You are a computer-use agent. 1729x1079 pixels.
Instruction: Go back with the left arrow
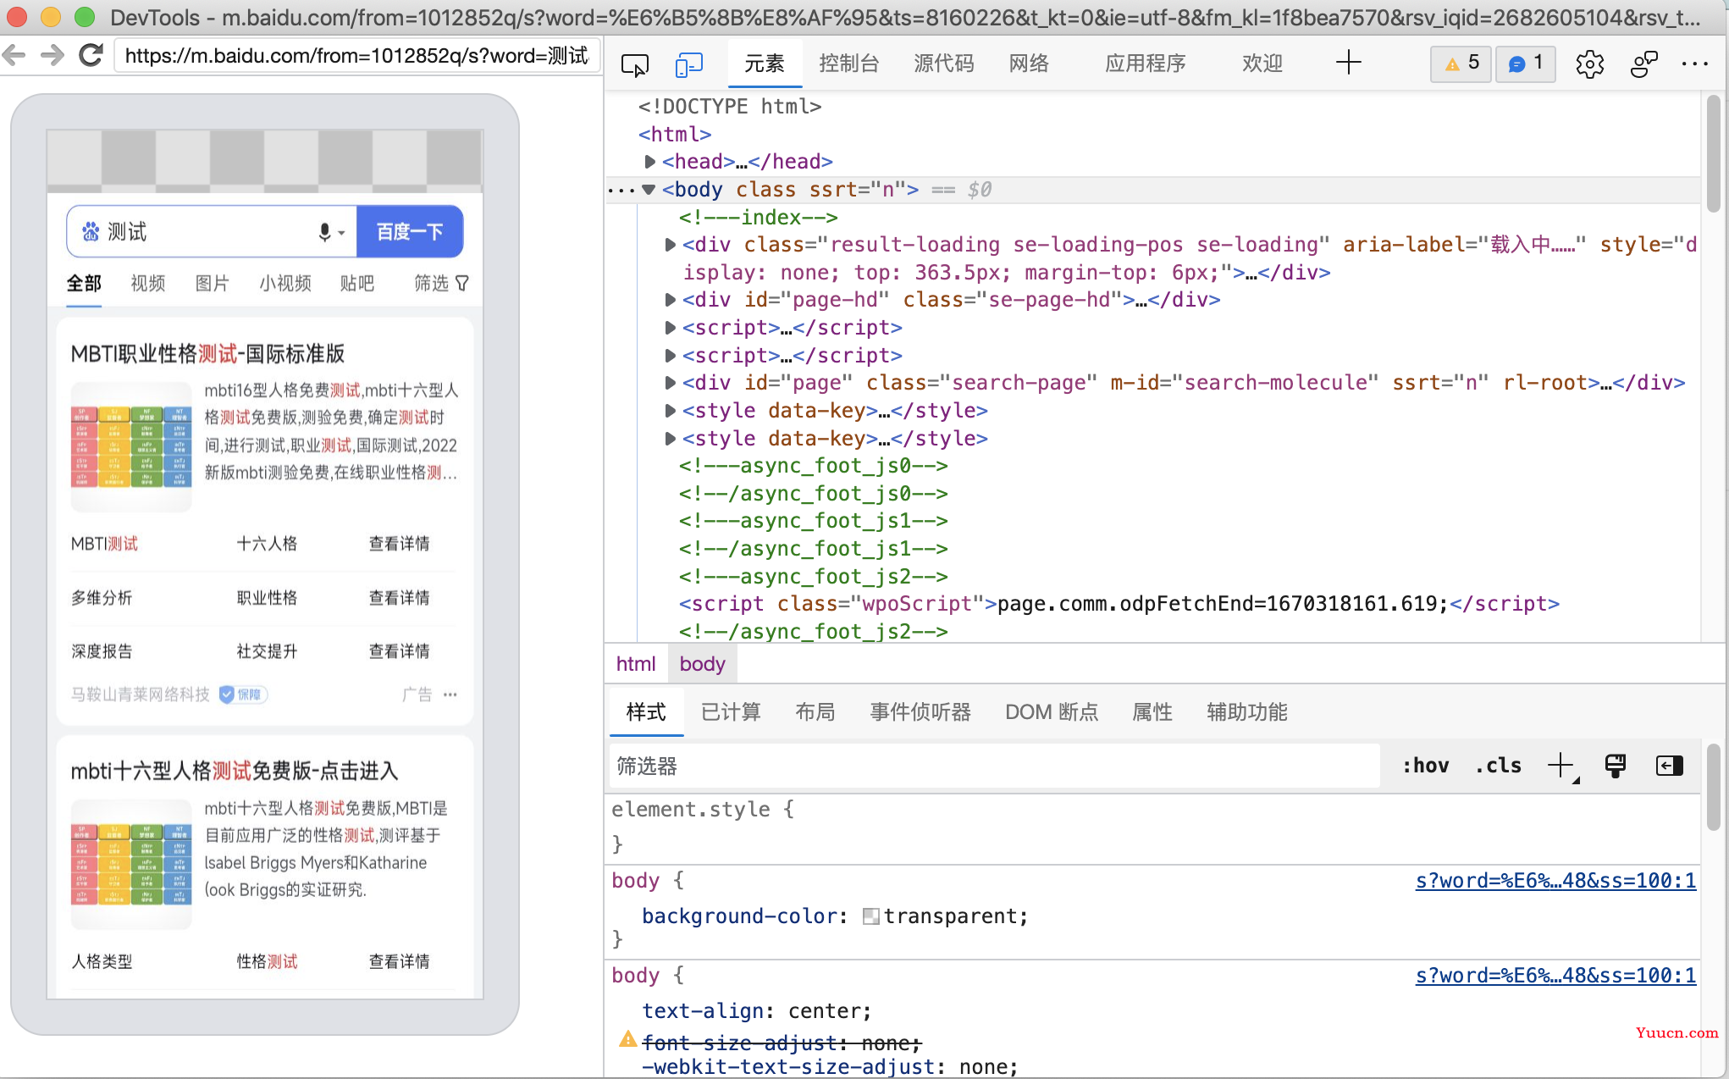coord(14,56)
